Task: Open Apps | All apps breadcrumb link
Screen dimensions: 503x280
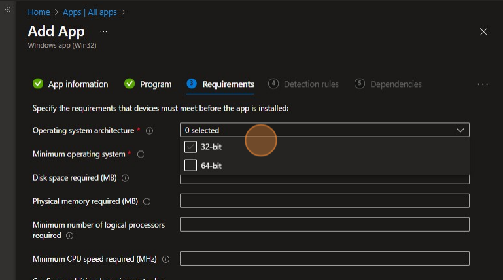Action: tap(90, 12)
